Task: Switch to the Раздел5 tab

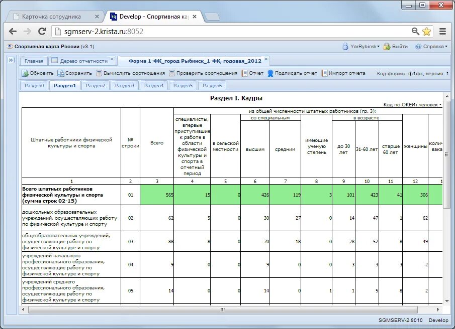Action: 183,85
